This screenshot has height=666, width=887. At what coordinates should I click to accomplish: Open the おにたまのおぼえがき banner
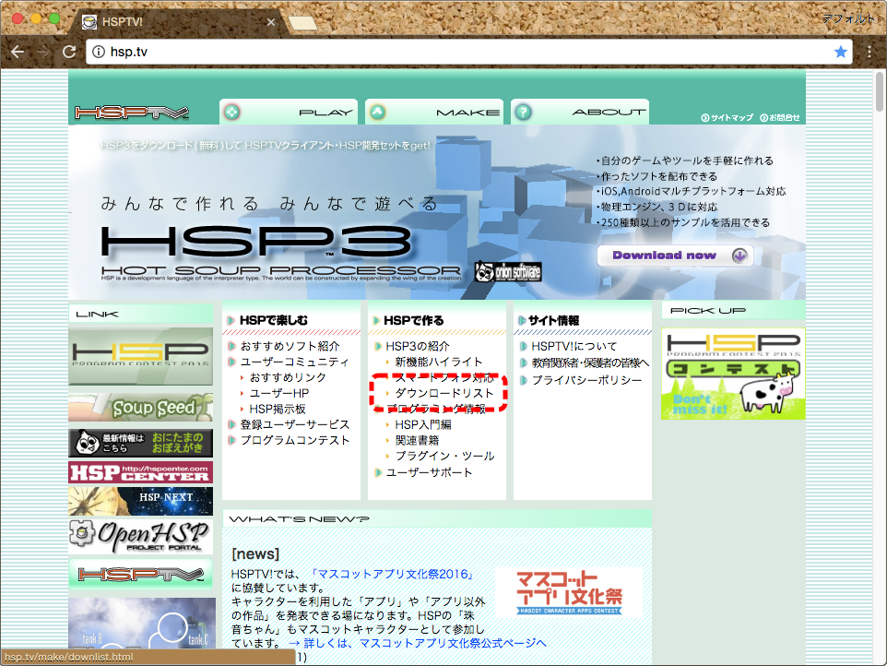tap(141, 443)
